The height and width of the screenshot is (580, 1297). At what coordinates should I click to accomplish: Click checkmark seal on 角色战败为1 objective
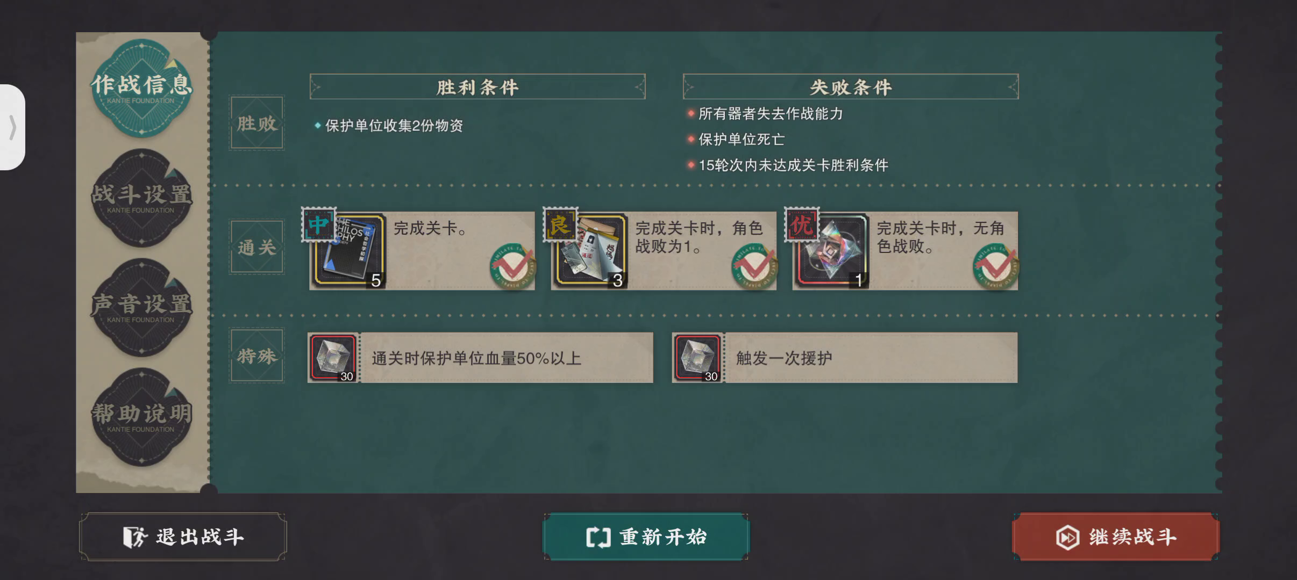click(x=754, y=266)
